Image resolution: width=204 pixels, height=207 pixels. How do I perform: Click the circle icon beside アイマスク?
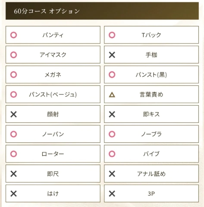pyautogui.click(x=14, y=55)
